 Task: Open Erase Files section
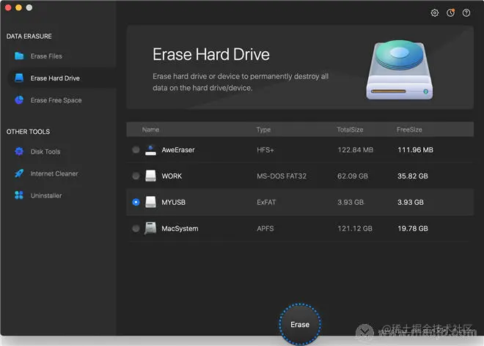pyautogui.click(x=46, y=56)
